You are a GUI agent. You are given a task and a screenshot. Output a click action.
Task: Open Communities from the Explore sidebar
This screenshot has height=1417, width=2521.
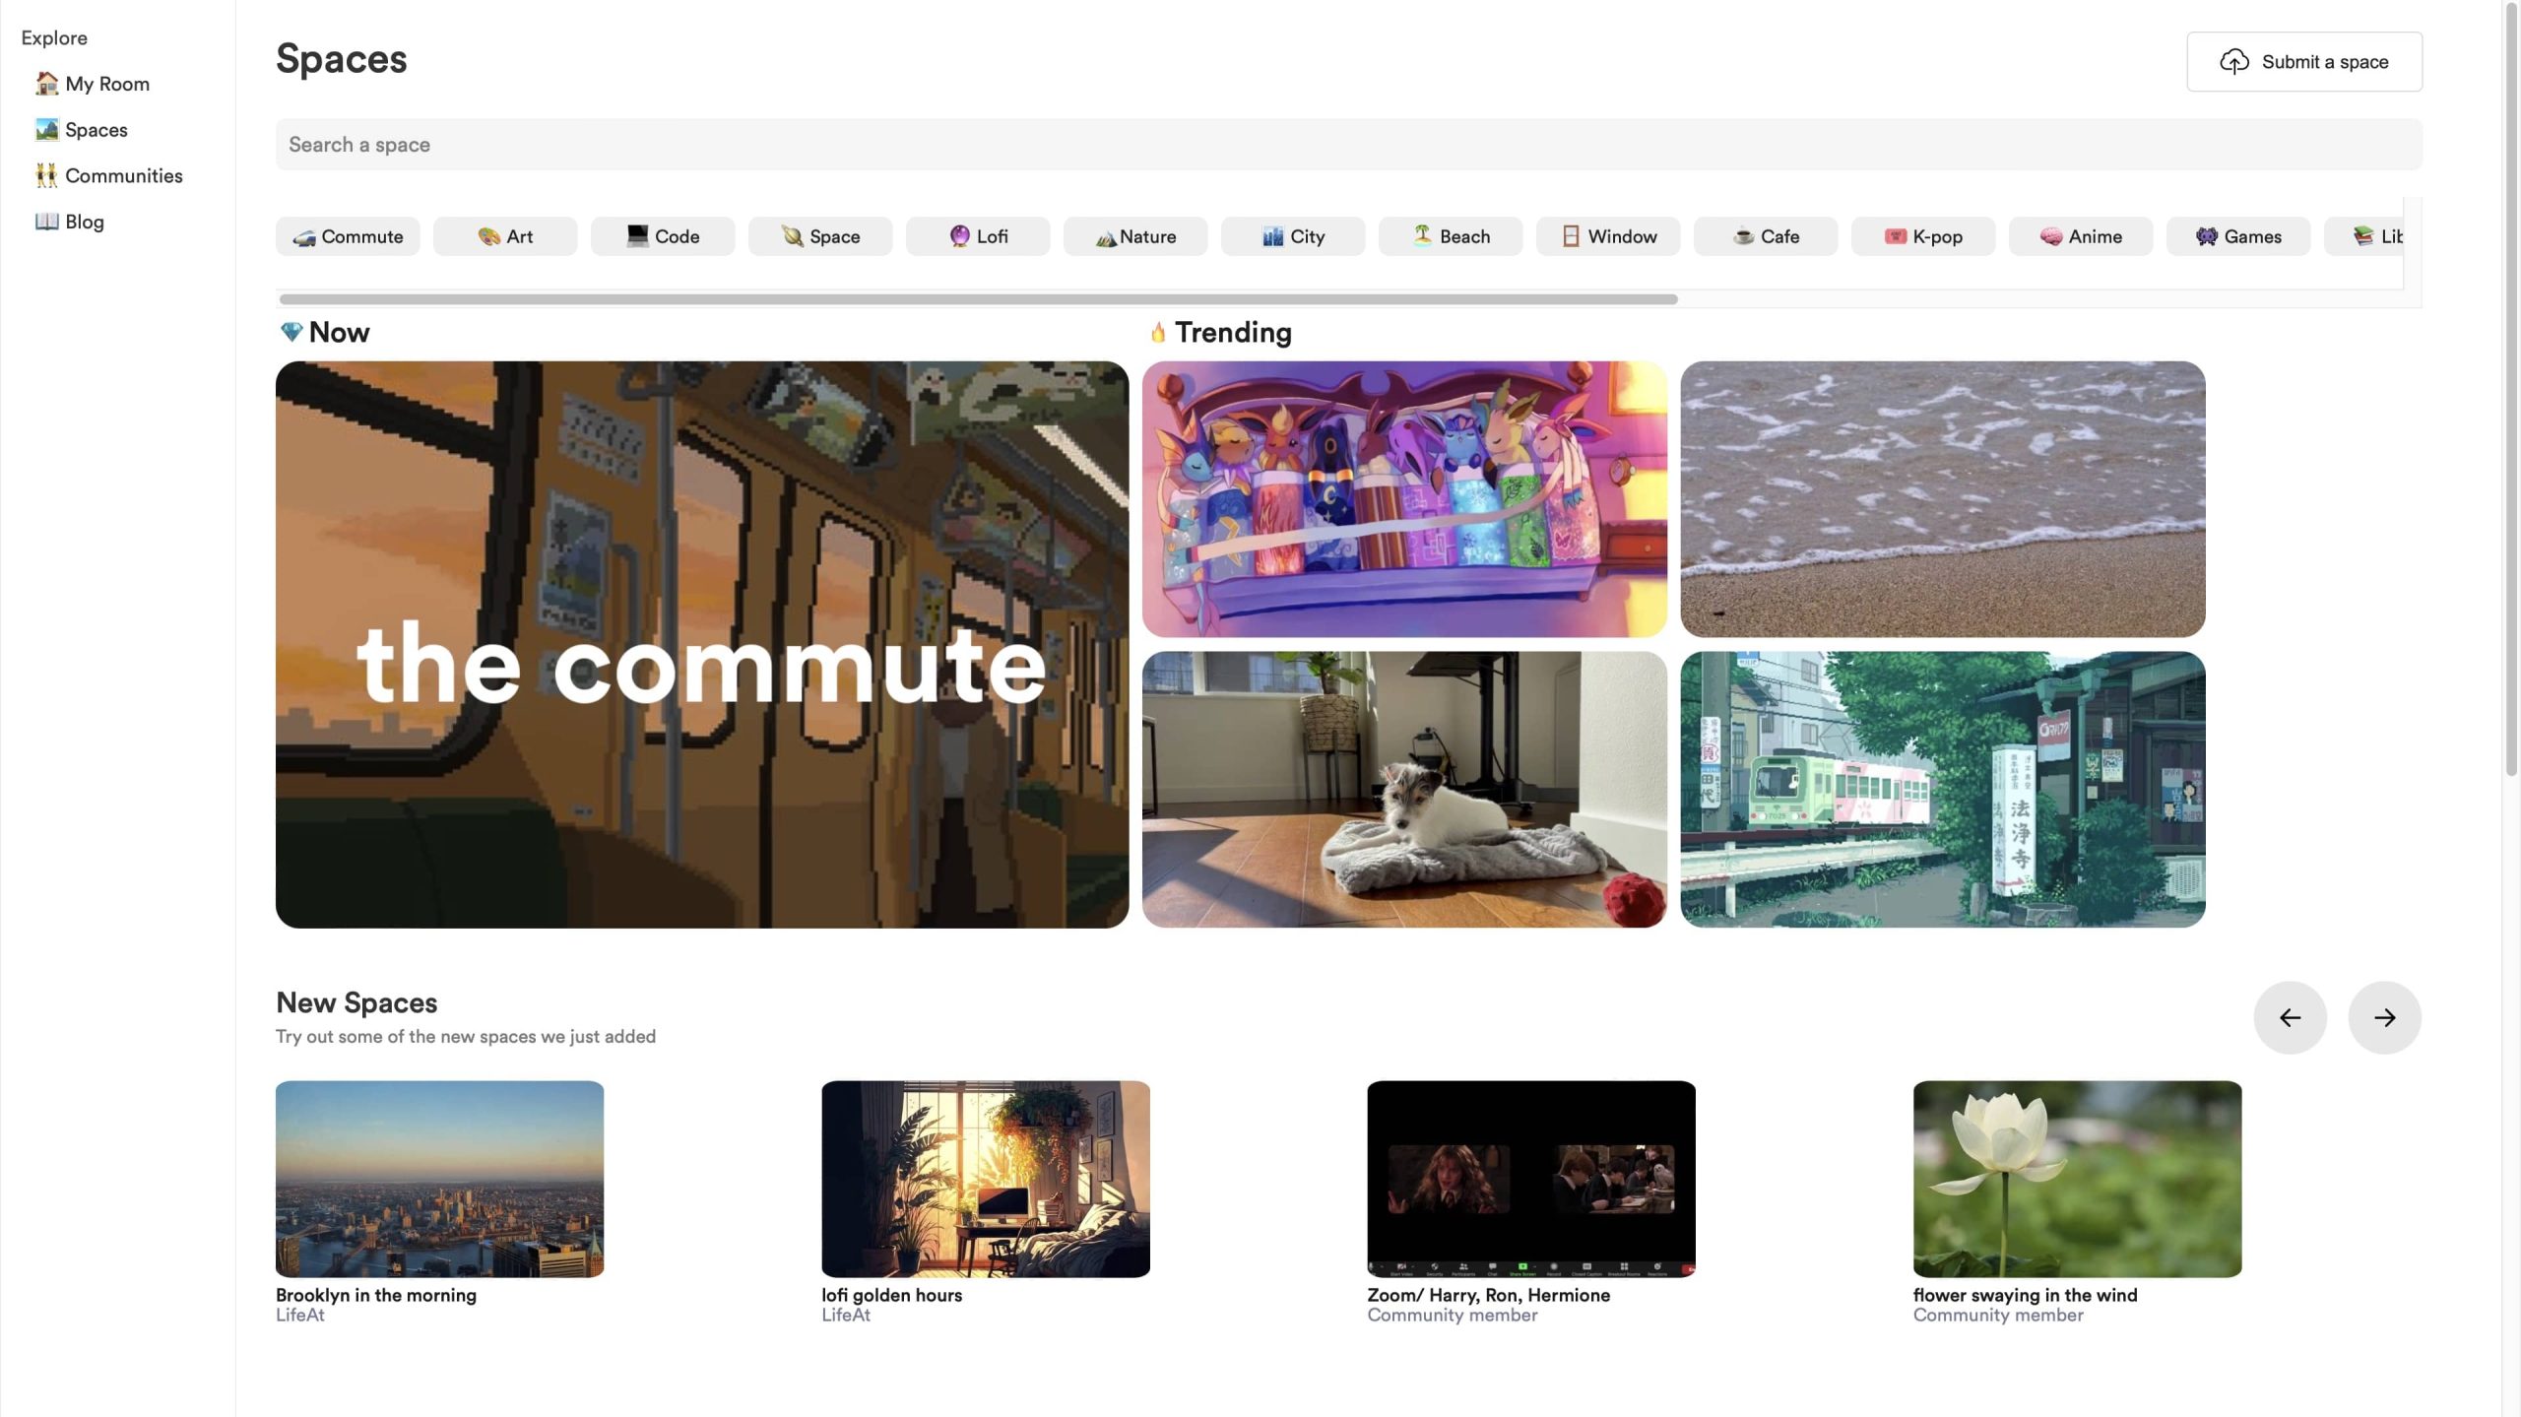pyautogui.click(x=123, y=175)
